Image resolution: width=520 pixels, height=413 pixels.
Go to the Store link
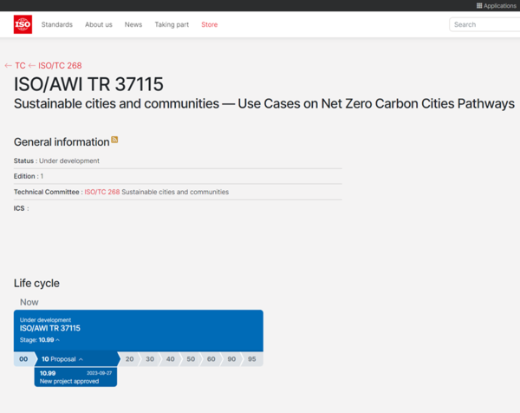coord(210,24)
